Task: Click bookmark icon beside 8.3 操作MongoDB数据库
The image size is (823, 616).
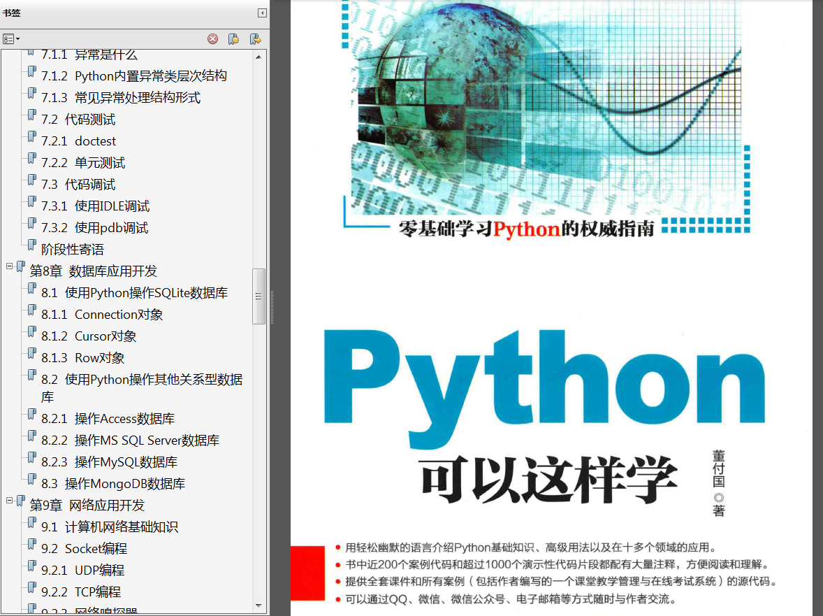Action: pyautogui.click(x=32, y=479)
